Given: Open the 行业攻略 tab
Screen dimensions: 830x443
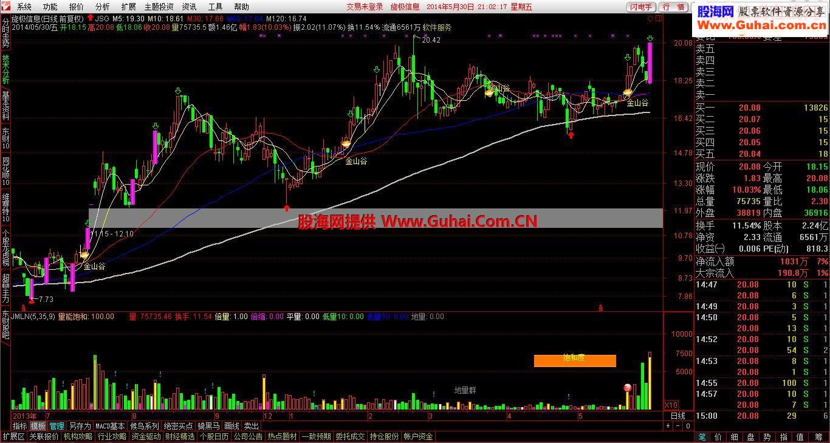Looking at the screenshot, I should coord(112,437).
